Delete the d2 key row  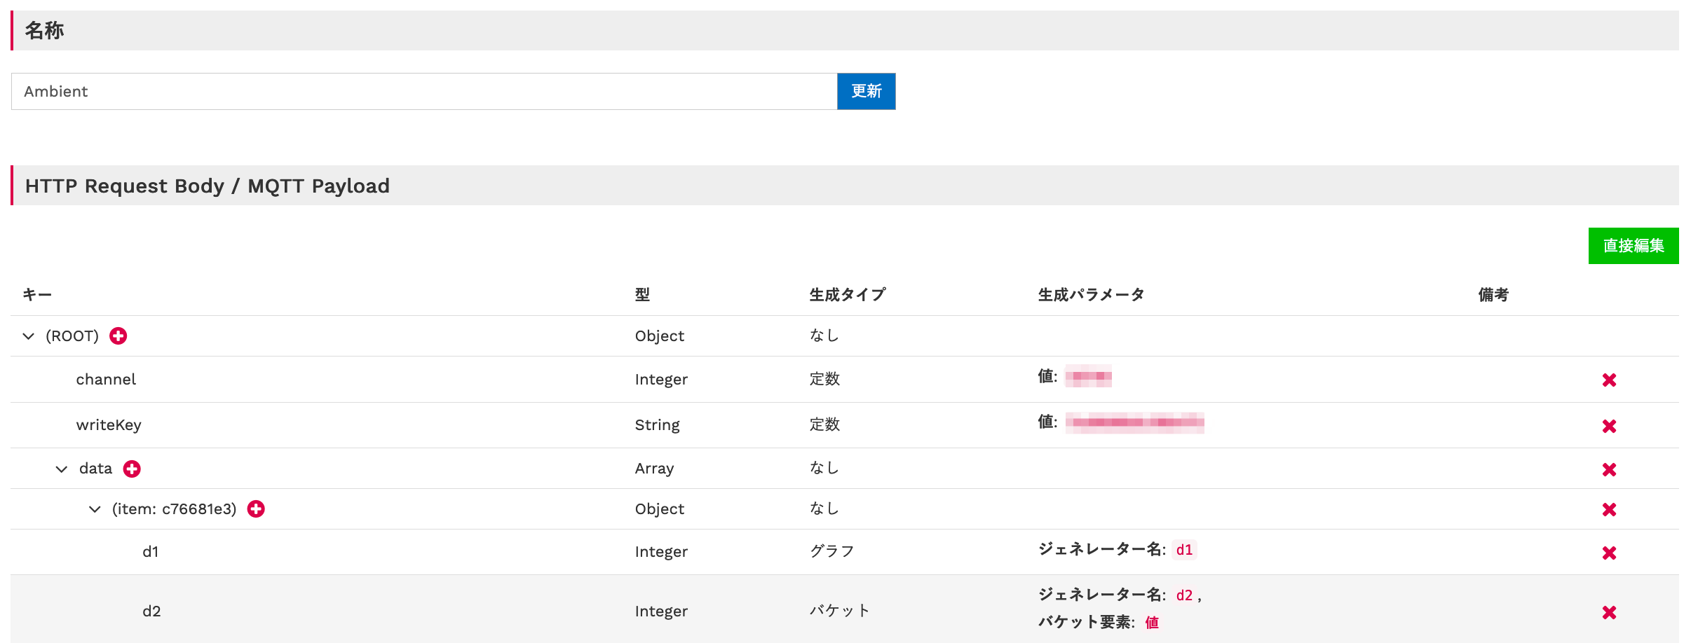(x=1609, y=611)
